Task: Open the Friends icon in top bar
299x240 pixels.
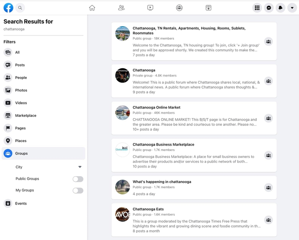Action: click(121, 8)
